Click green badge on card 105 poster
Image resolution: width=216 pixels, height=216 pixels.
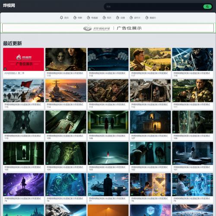point(5,163)
